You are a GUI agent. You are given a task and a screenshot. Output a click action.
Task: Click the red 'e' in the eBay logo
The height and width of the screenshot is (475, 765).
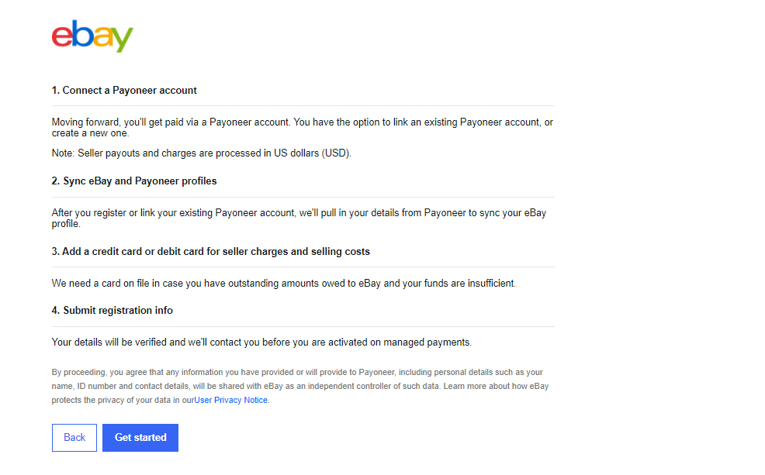pyautogui.click(x=62, y=37)
